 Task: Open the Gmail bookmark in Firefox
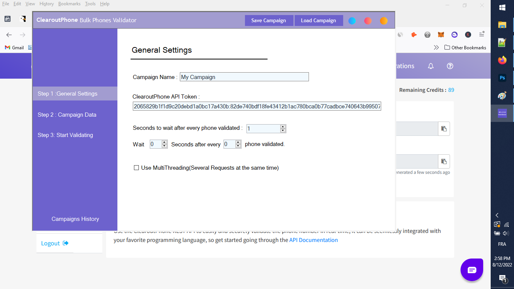[x=14, y=48]
